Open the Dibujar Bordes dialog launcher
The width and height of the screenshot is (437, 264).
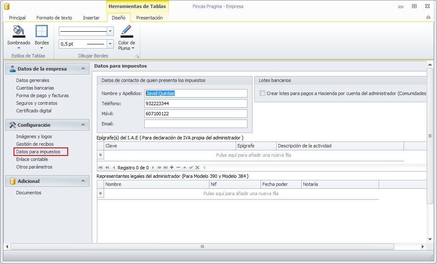point(137,56)
